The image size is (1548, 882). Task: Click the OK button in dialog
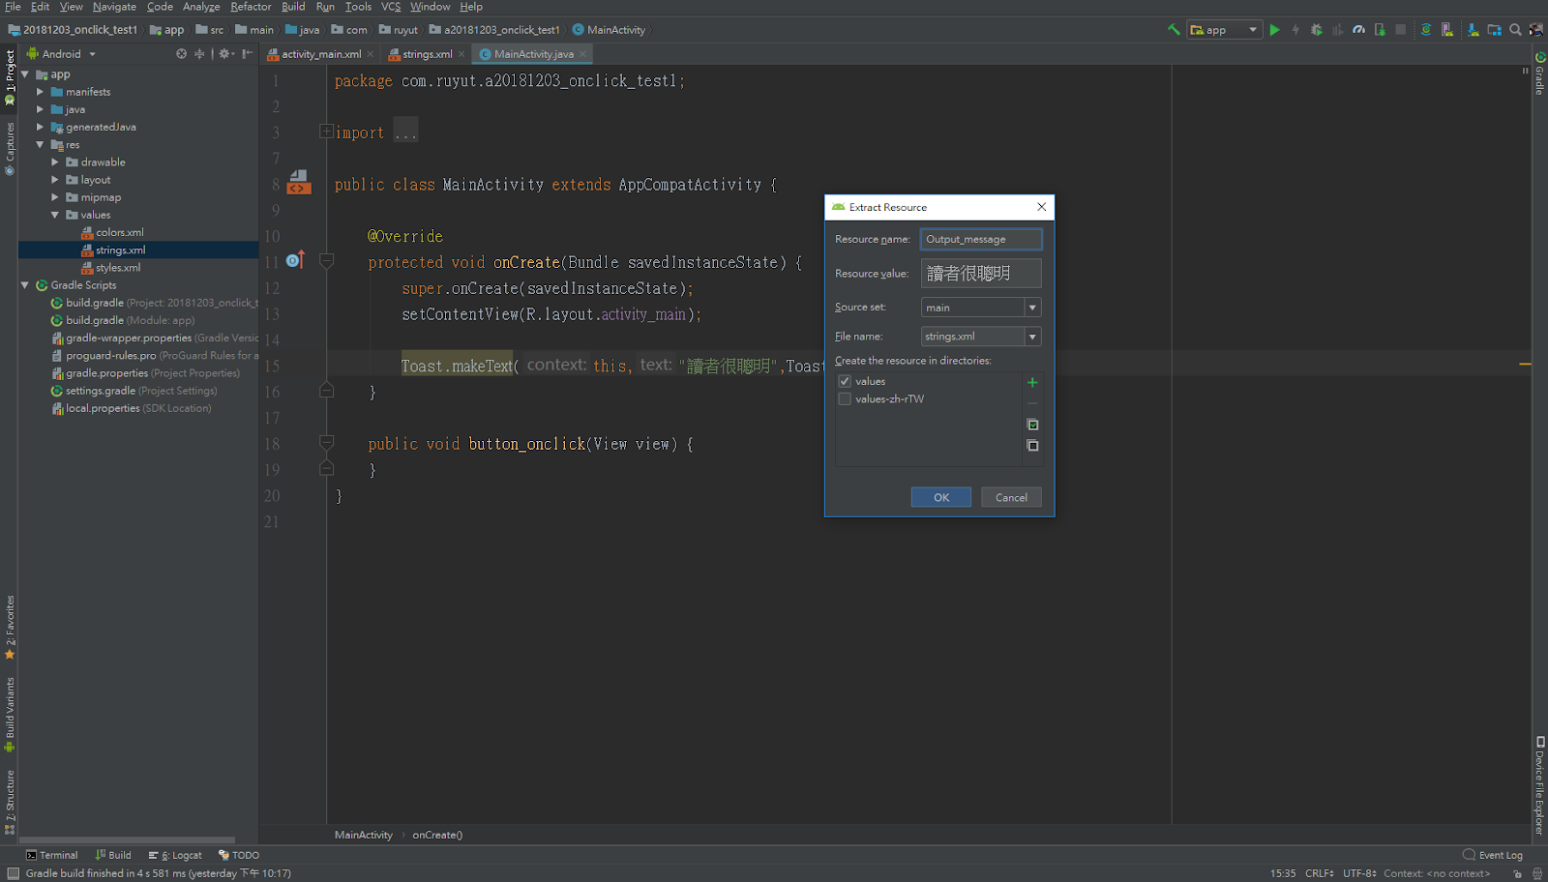pos(940,497)
